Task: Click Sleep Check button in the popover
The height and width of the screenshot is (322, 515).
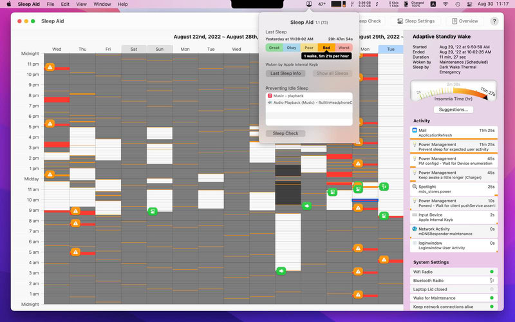Action: tap(285, 133)
